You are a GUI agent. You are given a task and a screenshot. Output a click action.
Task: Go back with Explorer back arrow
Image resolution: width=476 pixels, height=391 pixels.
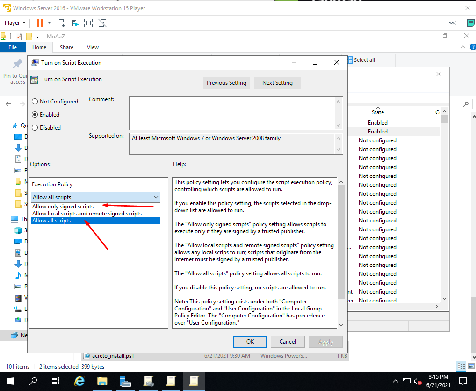[8, 104]
